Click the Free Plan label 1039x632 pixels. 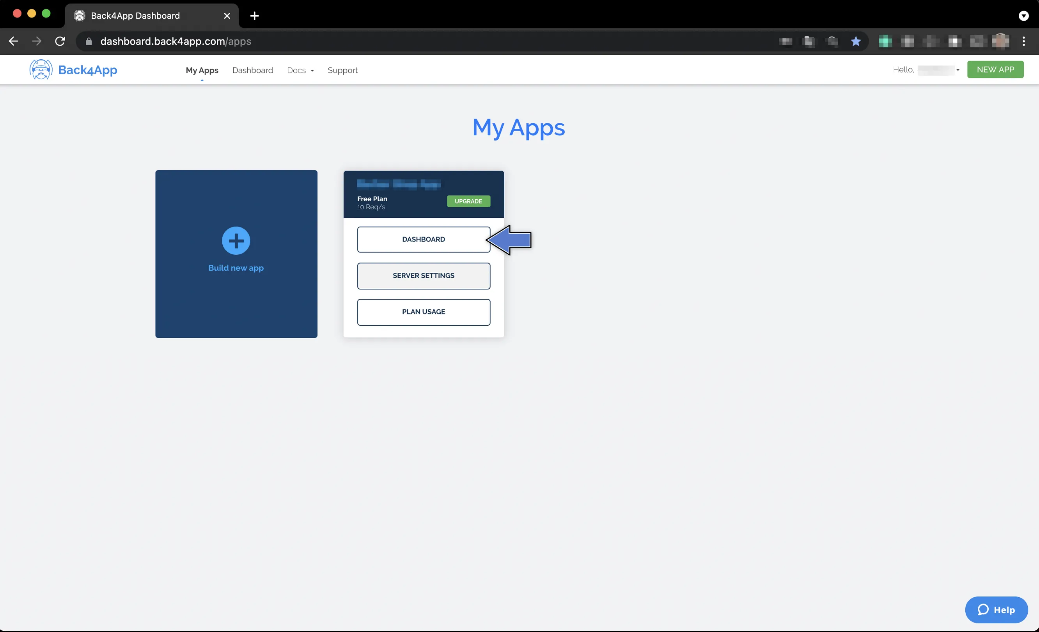[x=372, y=199]
